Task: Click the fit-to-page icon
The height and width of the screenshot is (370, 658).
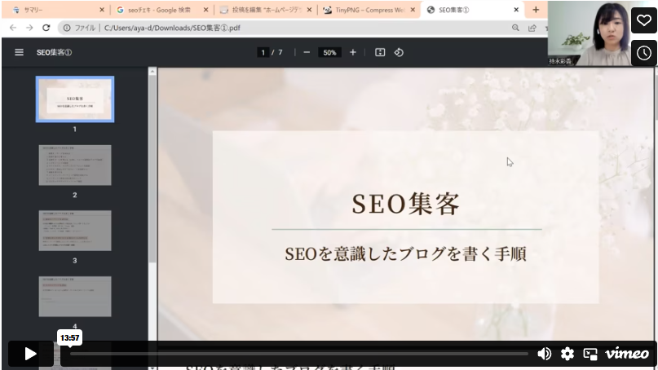Action: coord(380,52)
